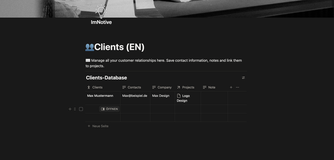Tick the row selection checkbox
This screenshot has width=334, height=160.
pyautogui.click(x=81, y=109)
